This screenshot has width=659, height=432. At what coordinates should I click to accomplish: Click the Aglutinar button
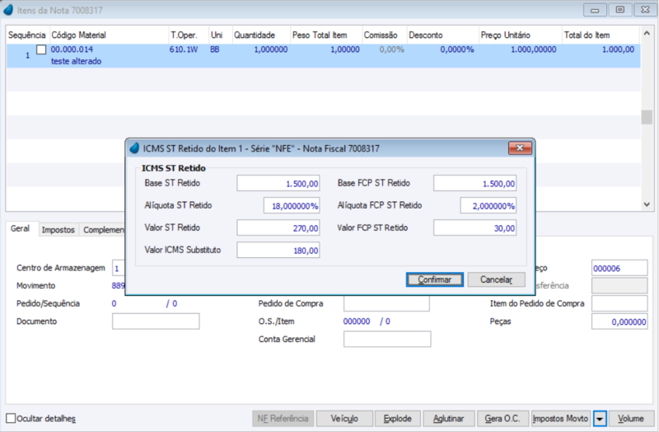point(448,419)
